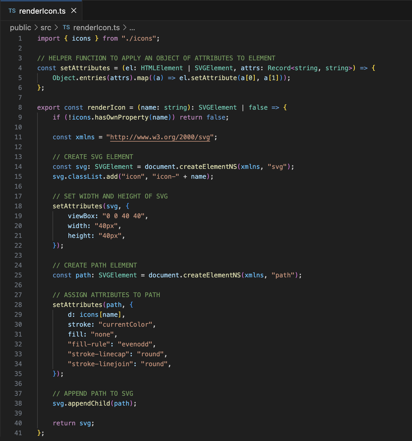Click line number 8 in gutter
The image size is (412, 441).
pos(20,107)
